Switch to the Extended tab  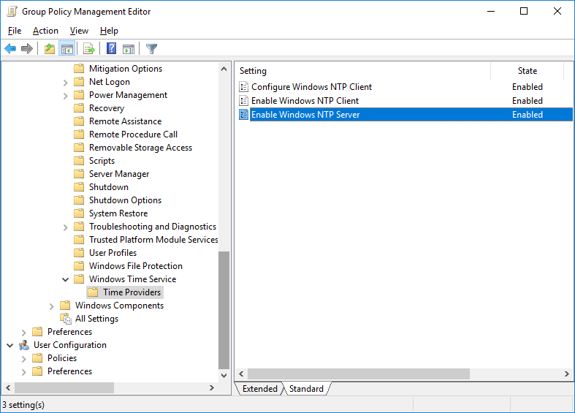259,389
